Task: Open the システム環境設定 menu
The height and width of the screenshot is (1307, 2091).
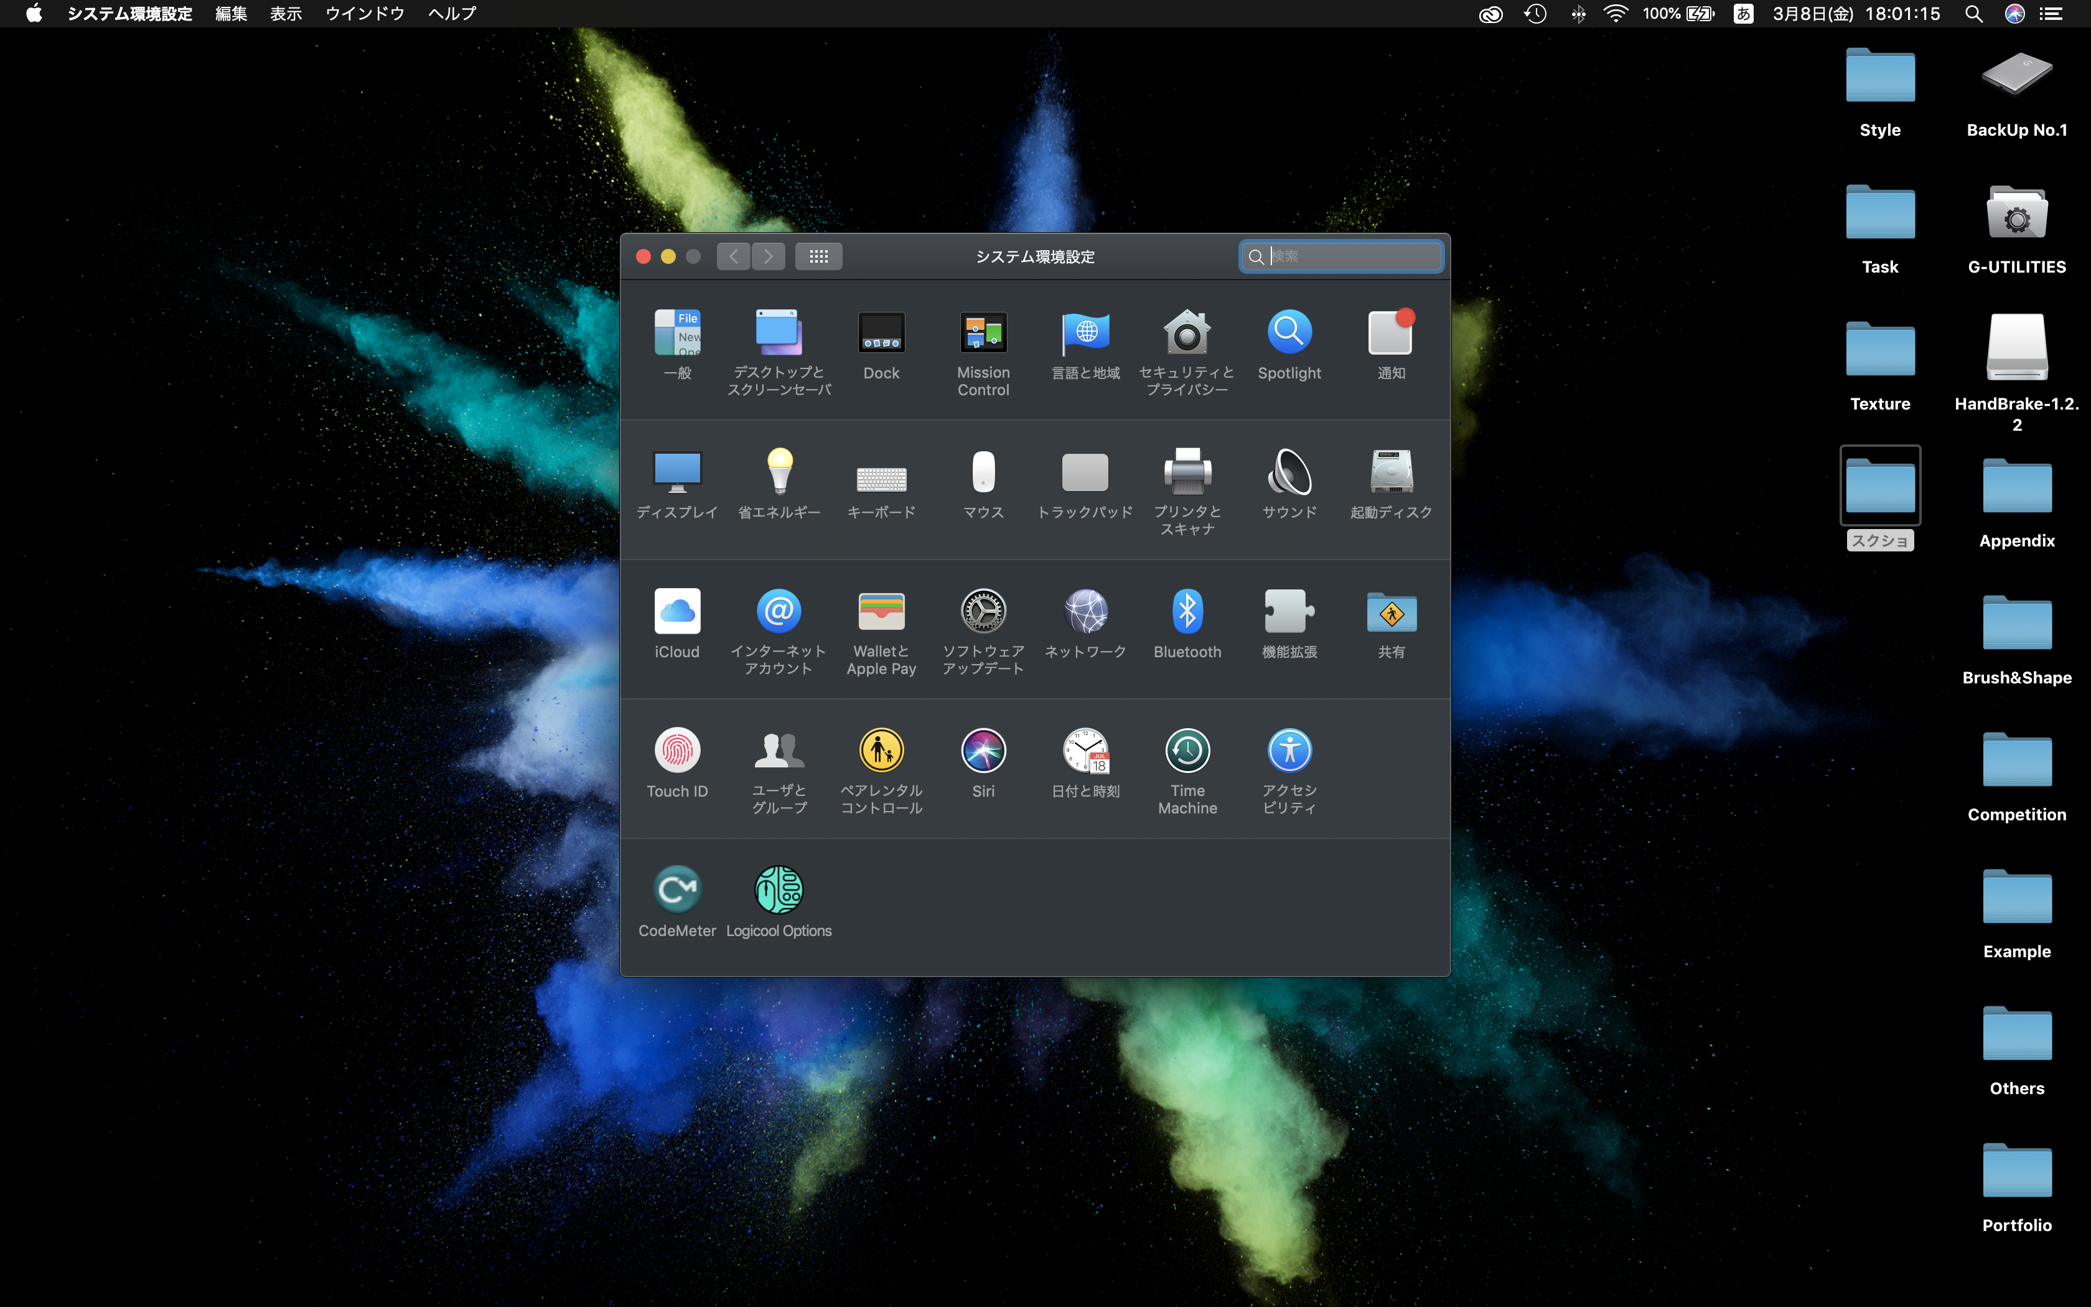Action: point(129,14)
